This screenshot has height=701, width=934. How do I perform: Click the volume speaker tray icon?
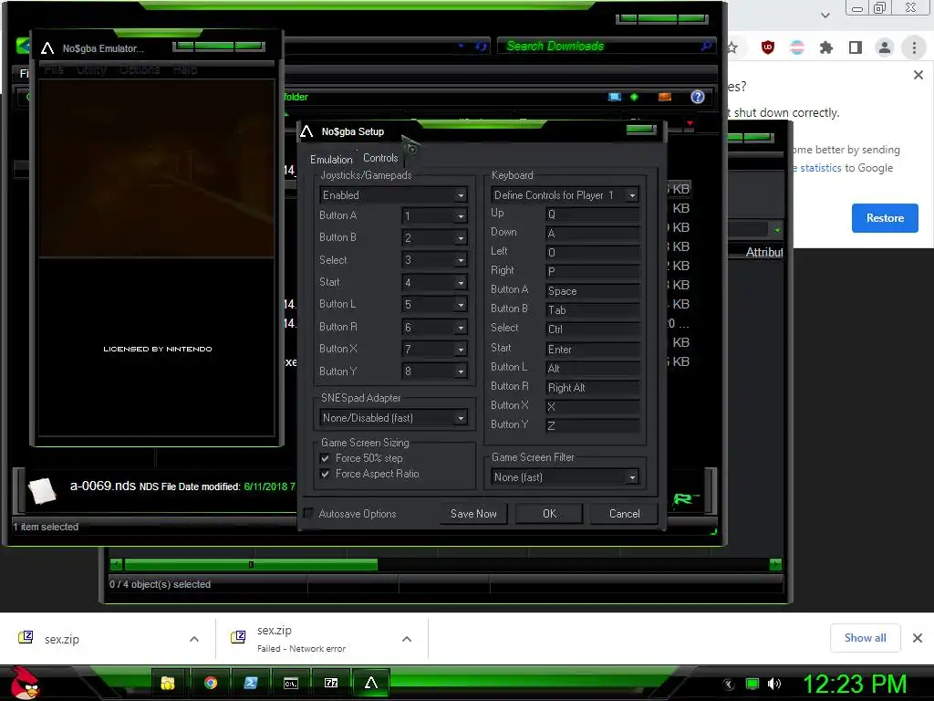click(774, 684)
